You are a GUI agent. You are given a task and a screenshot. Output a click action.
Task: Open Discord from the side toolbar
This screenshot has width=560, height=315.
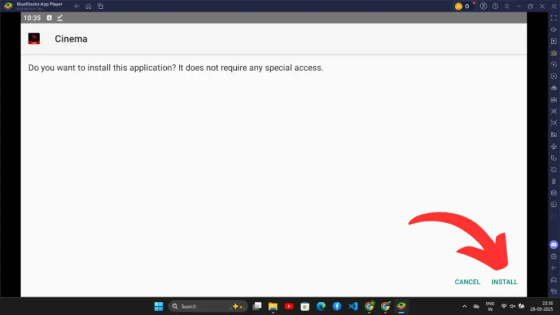pos(553,244)
